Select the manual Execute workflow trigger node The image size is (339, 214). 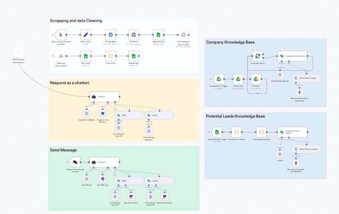(x=61, y=35)
